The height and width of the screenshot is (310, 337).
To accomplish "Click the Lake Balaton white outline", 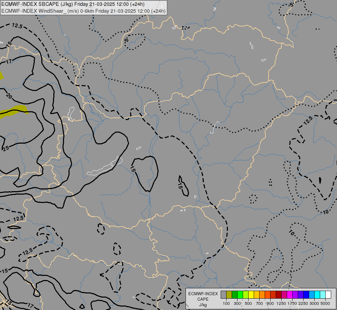I will pos(105,166).
